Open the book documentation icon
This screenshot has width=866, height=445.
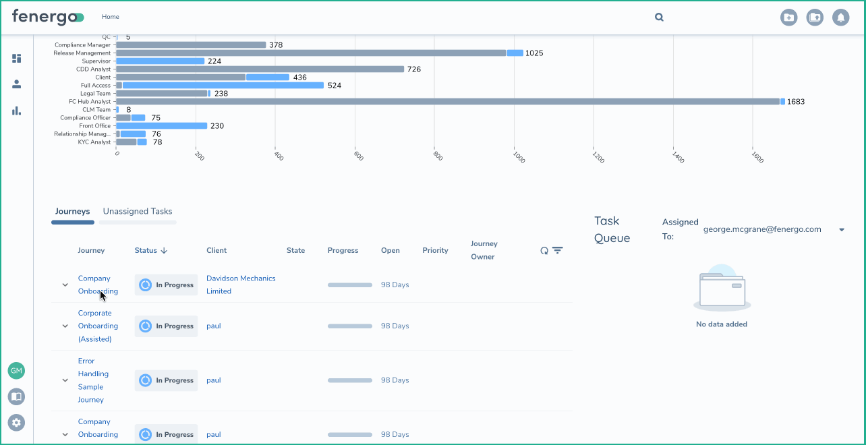coord(17,396)
